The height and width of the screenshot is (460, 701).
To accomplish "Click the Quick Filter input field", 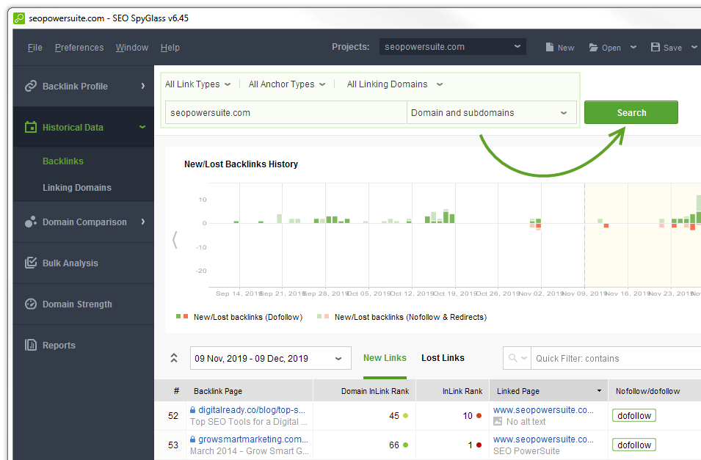I will (615, 359).
